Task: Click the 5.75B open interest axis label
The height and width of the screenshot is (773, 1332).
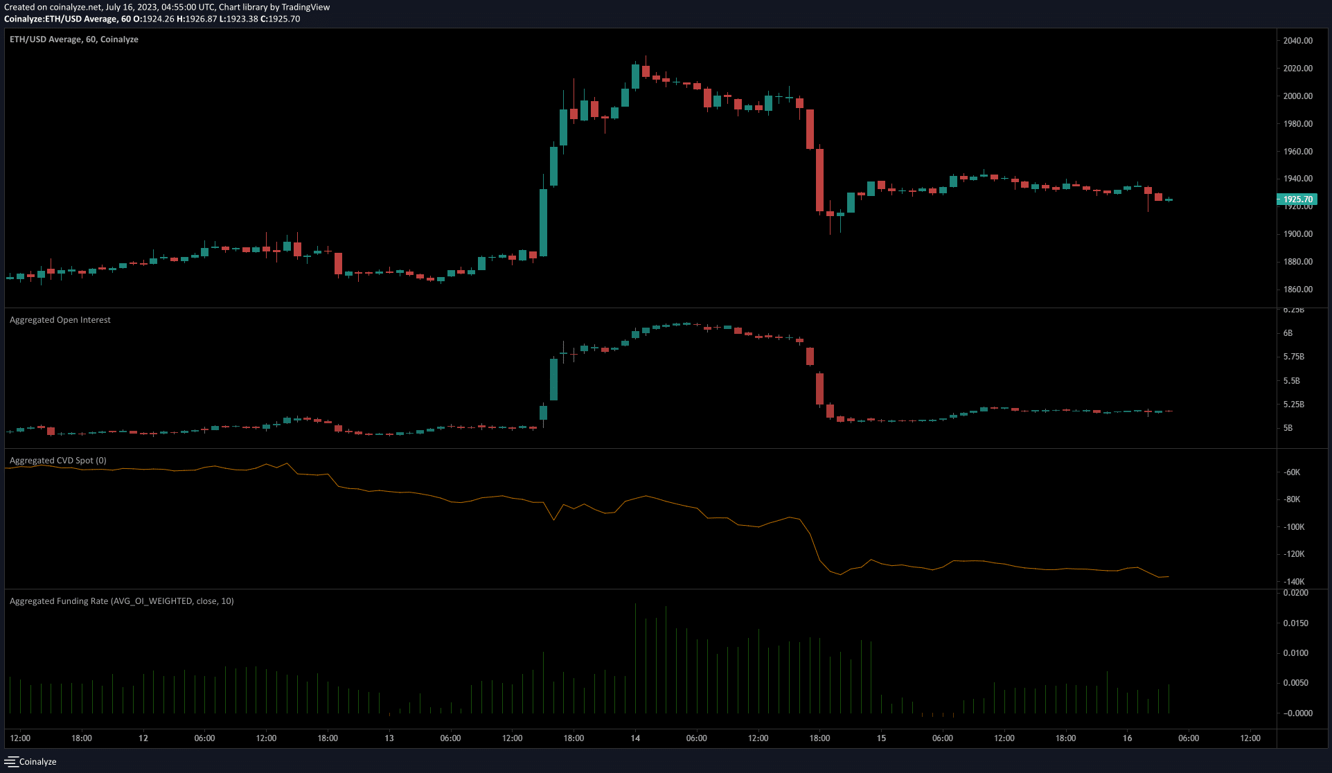Action: click(x=1293, y=357)
